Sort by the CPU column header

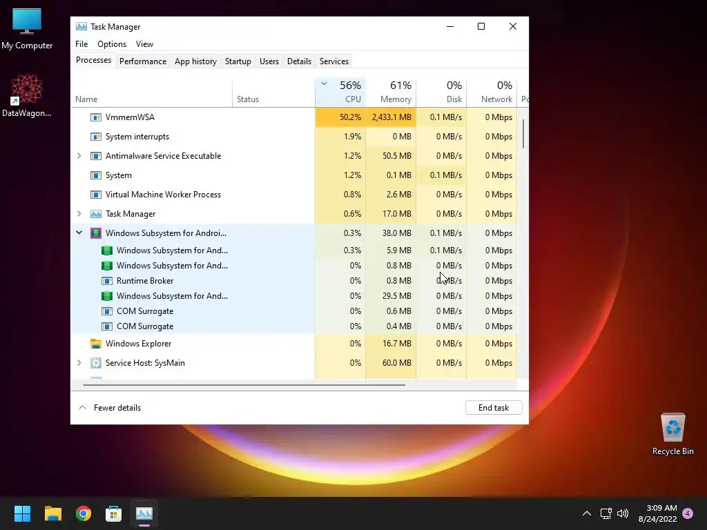[340, 92]
